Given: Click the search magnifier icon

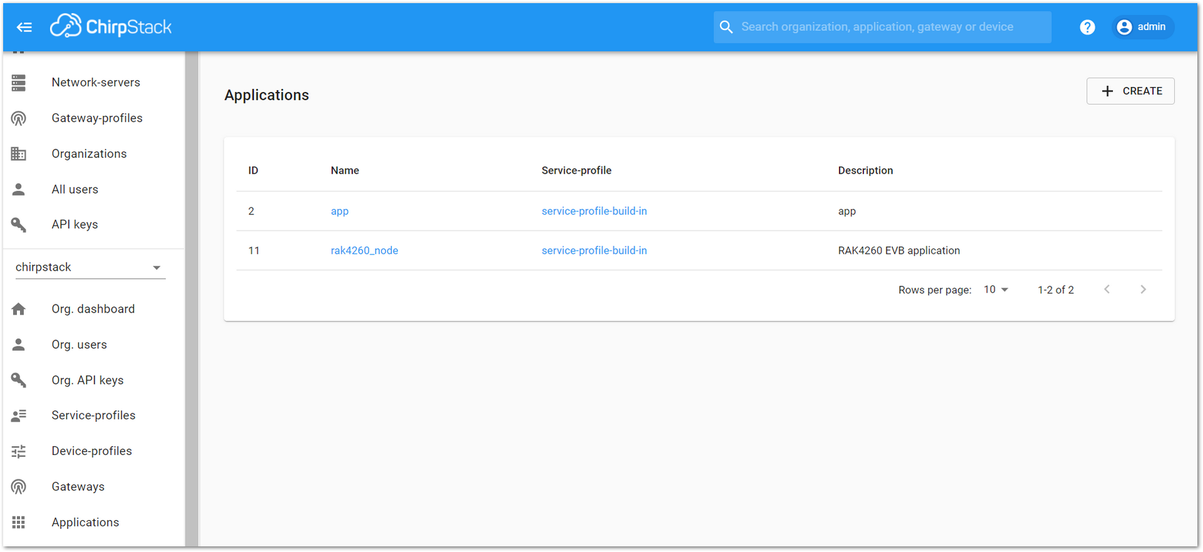Looking at the screenshot, I should tap(726, 27).
